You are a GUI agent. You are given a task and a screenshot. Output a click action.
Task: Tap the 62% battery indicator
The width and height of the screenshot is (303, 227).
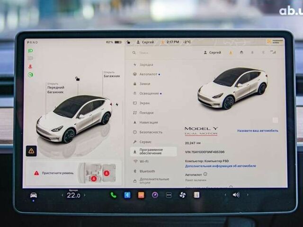(114, 42)
